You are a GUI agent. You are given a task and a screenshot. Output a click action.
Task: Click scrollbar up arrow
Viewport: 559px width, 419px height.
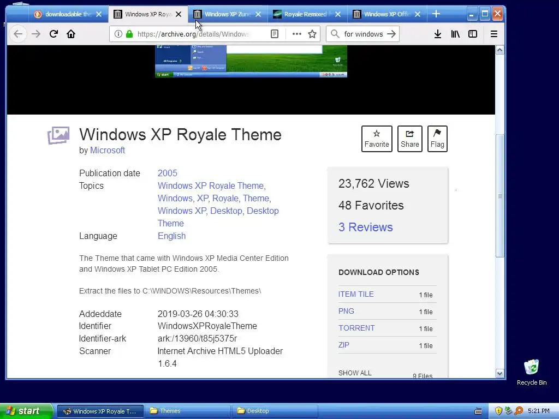(500, 50)
